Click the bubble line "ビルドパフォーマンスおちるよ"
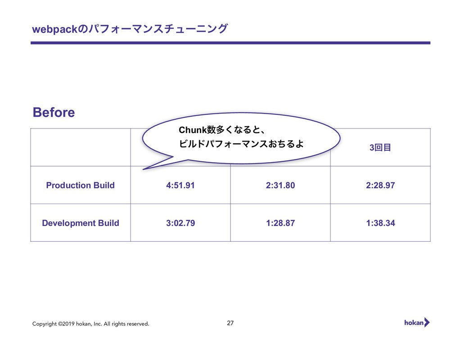Viewport: 461px width, 345px height. (241, 144)
